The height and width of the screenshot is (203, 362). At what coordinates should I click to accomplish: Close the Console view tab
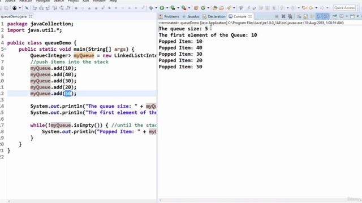[x=250, y=16]
